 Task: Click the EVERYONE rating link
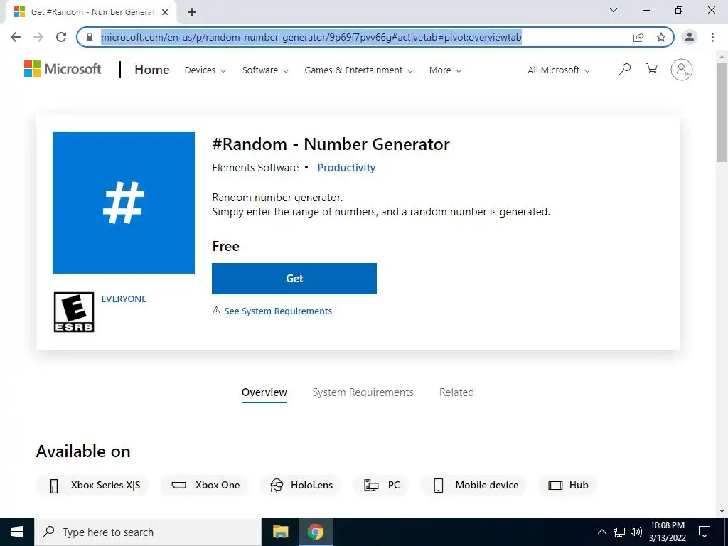(124, 299)
